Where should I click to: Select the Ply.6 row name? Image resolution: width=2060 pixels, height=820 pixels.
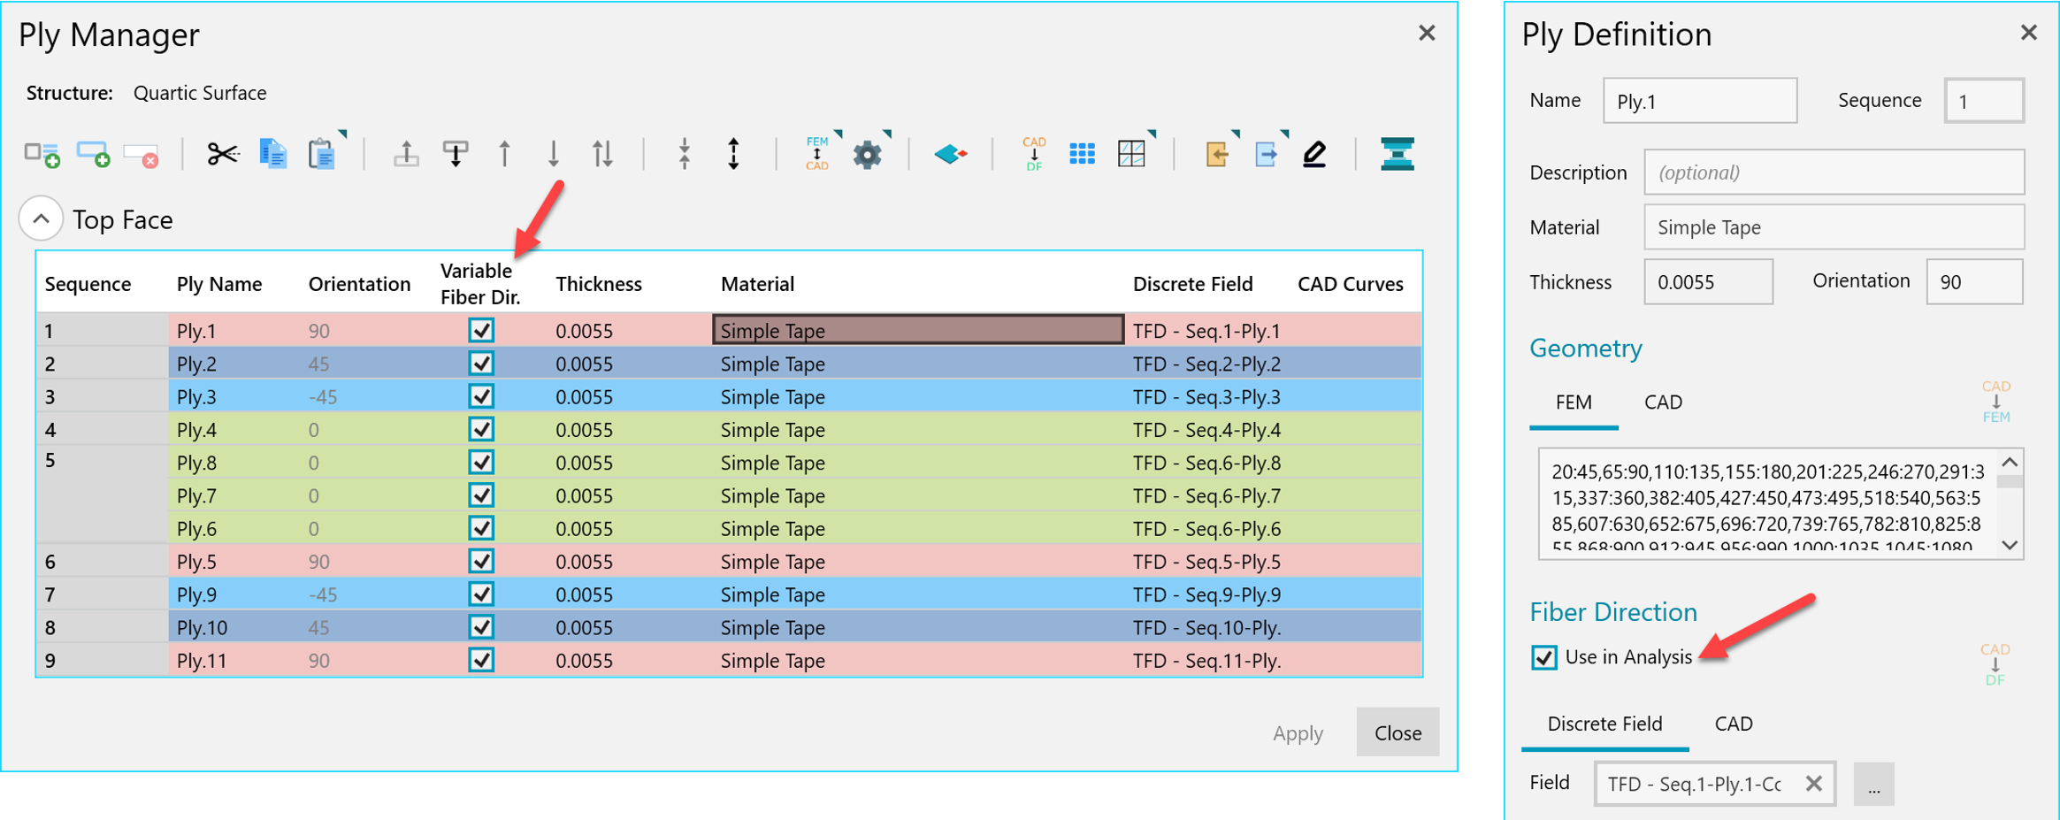point(196,528)
